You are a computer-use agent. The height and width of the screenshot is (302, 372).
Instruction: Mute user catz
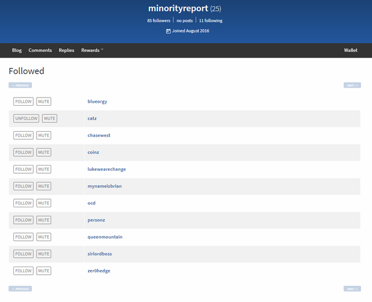49,118
